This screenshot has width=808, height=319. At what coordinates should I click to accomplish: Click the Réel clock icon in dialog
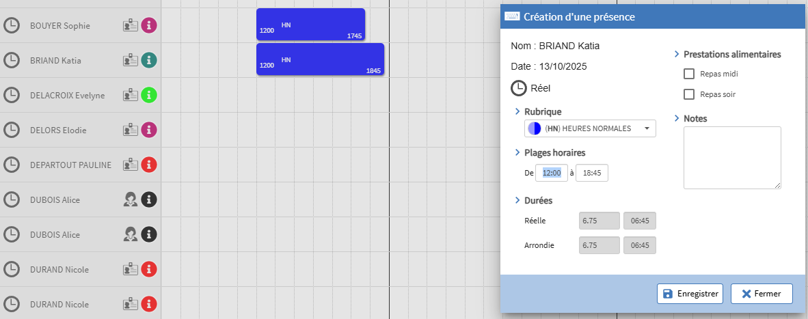tap(519, 88)
